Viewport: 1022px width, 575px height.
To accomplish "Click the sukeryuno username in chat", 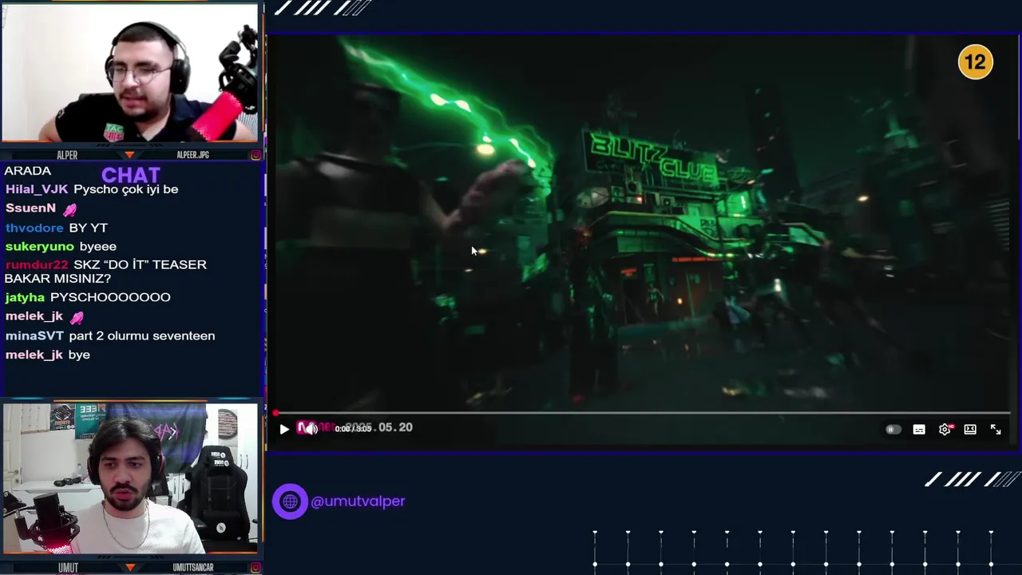I will [x=40, y=247].
